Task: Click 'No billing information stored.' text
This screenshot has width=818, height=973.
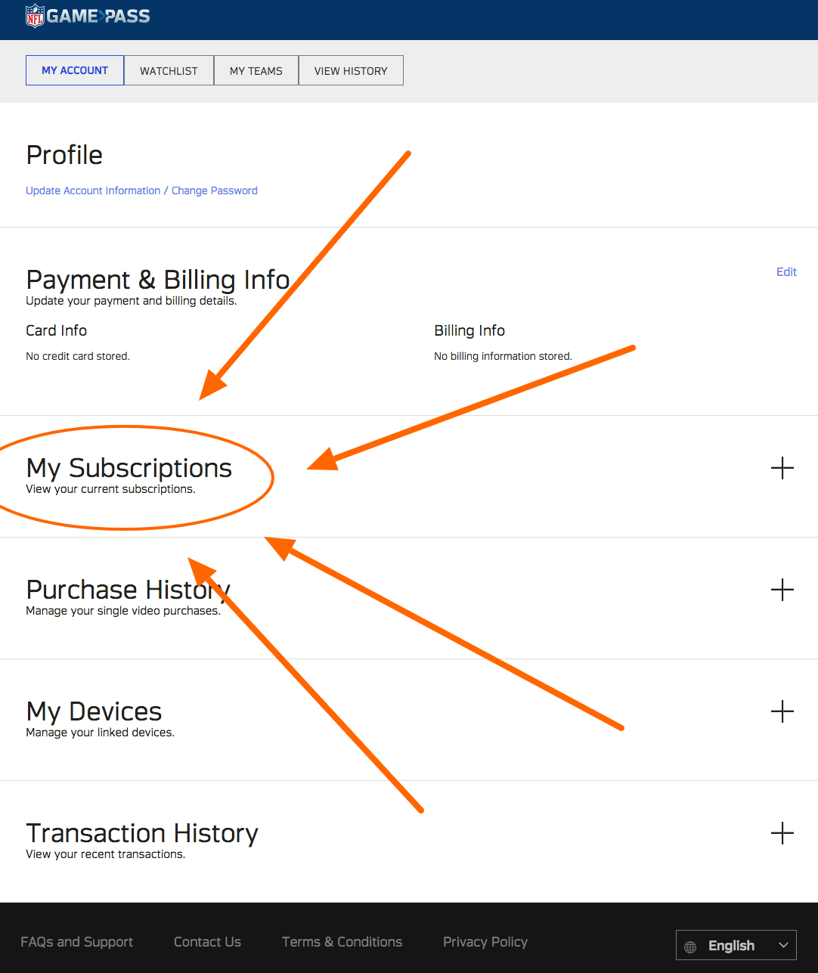Action: pos(503,356)
